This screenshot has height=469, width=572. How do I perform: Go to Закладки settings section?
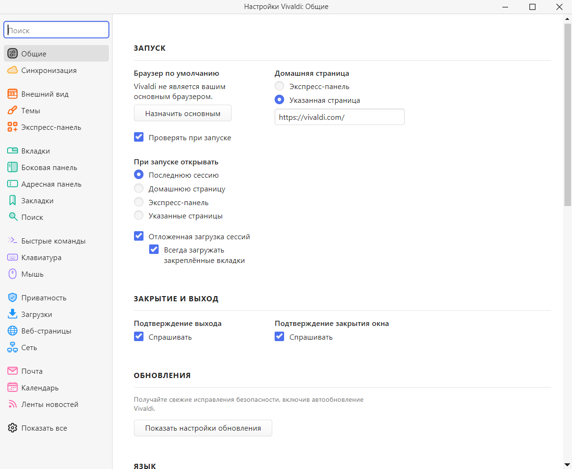(37, 200)
